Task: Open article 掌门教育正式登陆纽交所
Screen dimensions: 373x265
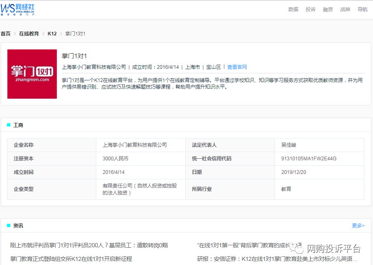Action: 71,259
